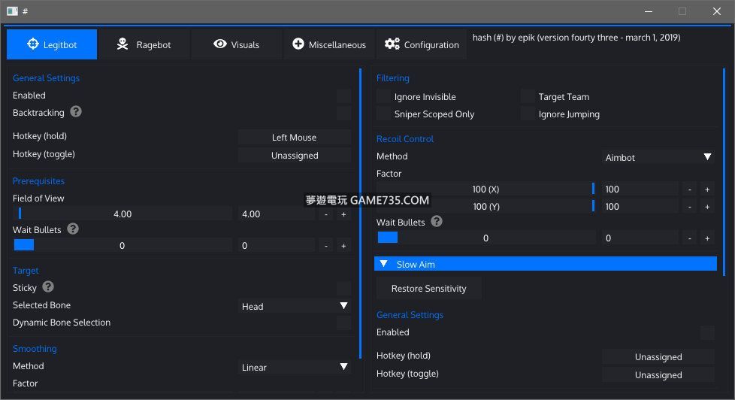735x400 pixels.
Task: Toggle the Target Team checkbox
Action: click(x=528, y=97)
